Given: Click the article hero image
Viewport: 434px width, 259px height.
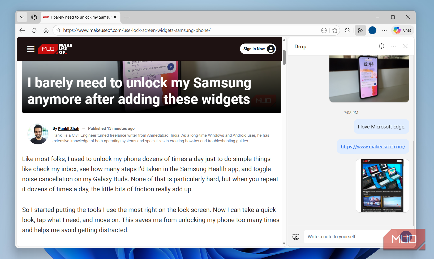Looking at the screenshot, I should tap(152, 87).
